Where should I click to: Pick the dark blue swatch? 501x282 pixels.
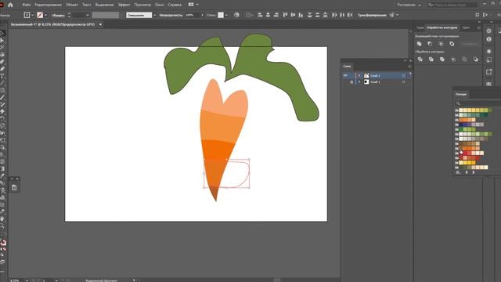click(x=461, y=125)
